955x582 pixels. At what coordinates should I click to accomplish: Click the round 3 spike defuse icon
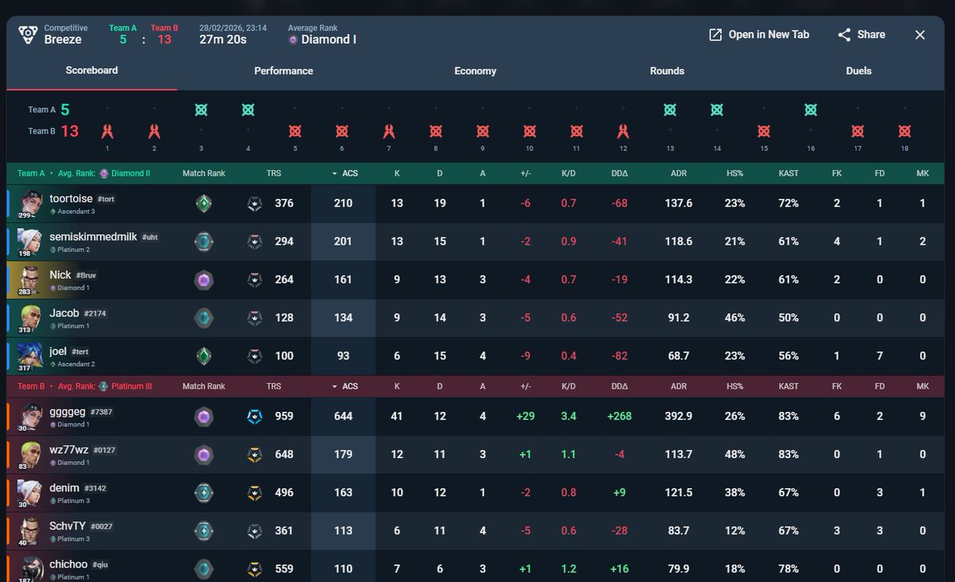(x=201, y=110)
